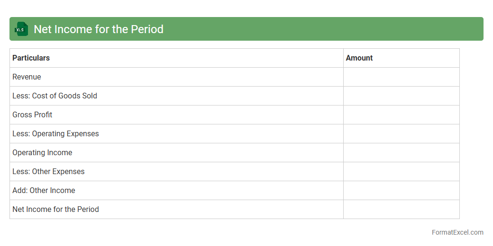Select the Add: Other Income cell

pos(44,190)
